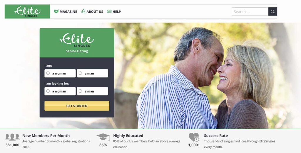
Task: Click the Search input field
Action: (250, 11)
